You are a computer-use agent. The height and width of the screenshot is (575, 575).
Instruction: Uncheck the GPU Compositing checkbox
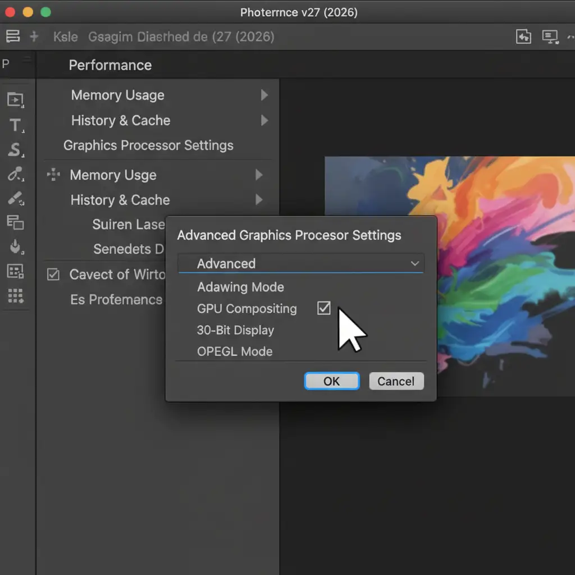(x=324, y=308)
